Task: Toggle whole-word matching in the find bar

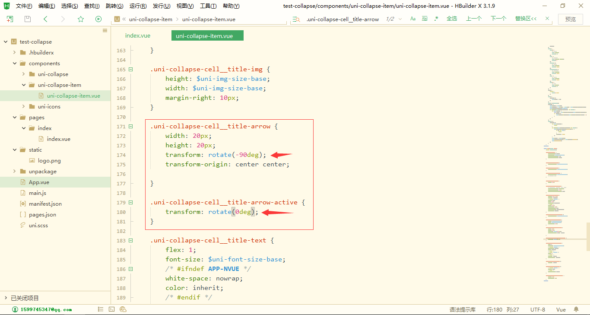Action: pos(424,19)
